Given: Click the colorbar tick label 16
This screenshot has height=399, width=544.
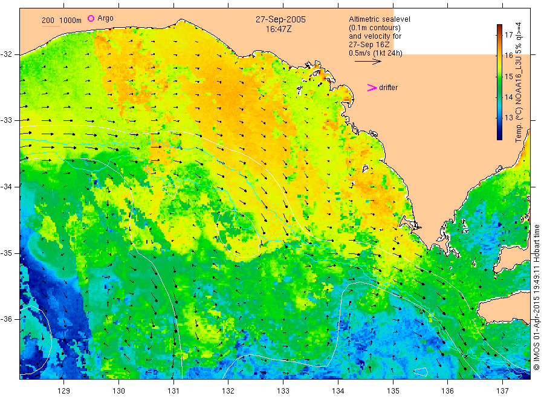Looking at the screenshot, I should [508, 56].
